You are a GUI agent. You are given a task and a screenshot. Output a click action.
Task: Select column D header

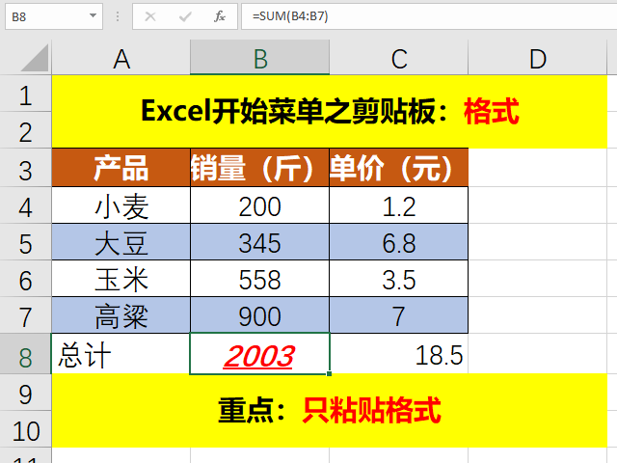538,58
